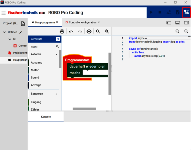The width and height of the screenshot is (191, 150).
Task: Zoom out the block workspace
Action: click(x=98, y=31)
